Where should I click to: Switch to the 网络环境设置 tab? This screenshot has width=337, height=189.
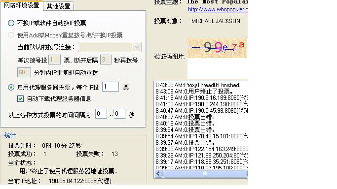pos(22,5)
